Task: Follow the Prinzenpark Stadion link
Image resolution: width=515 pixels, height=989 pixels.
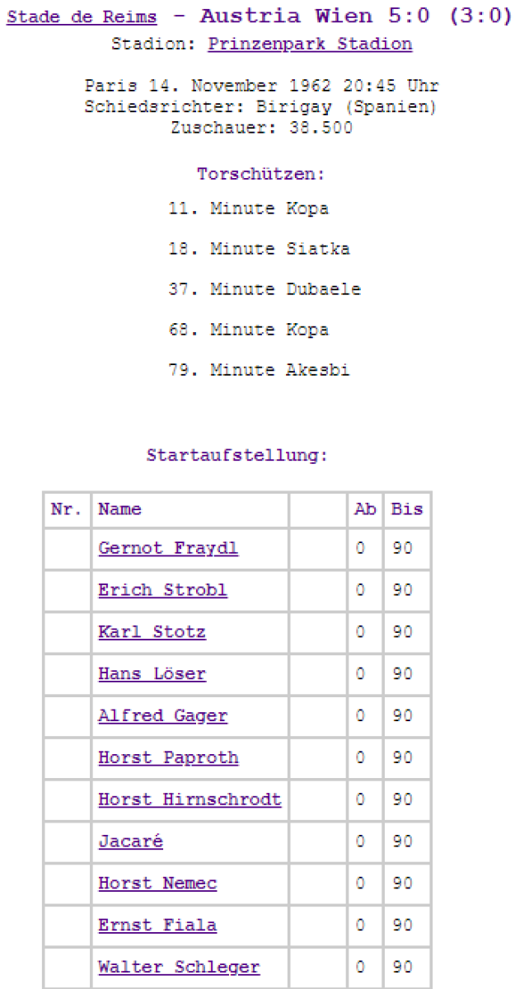Action: point(310,45)
